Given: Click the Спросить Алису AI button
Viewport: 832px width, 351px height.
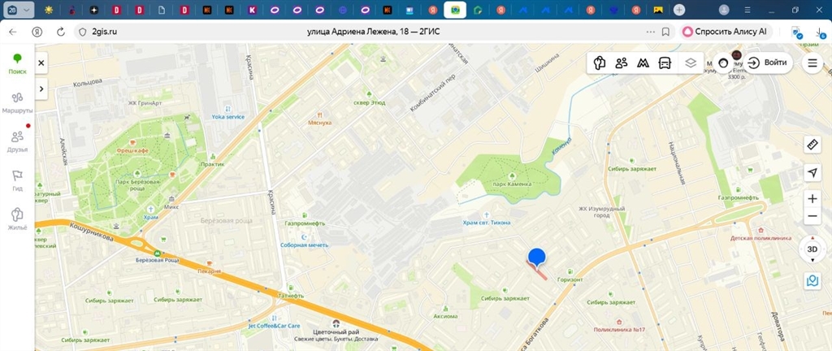Looking at the screenshot, I should pos(725,31).
